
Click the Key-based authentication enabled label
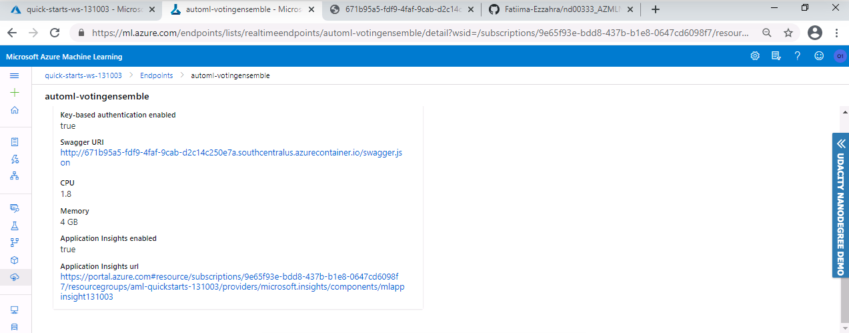[x=118, y=115]
